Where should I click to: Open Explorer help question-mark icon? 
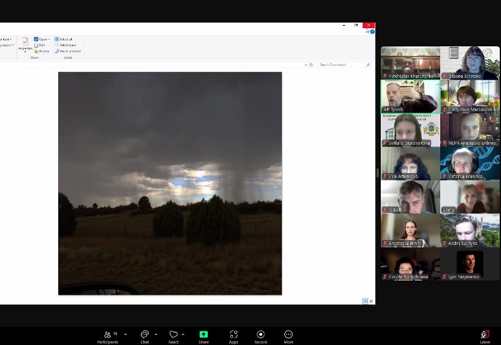pyautogui.click(x=372, y=32)
